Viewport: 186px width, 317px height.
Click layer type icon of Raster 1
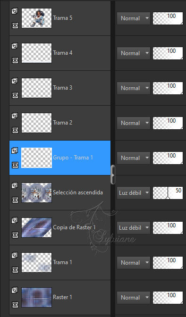pyautogui.click(x=15, y=291)
